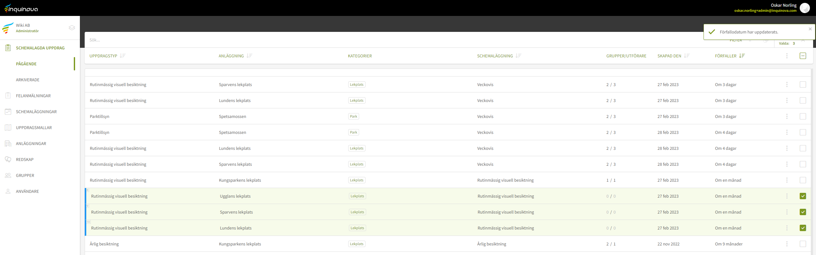Sort by Uppdragstyp column
816x255 pixels.
coord(123,56)
